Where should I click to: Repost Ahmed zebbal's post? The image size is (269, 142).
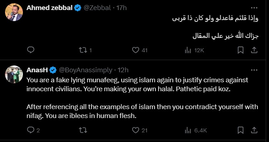click(x=85, y=50)
